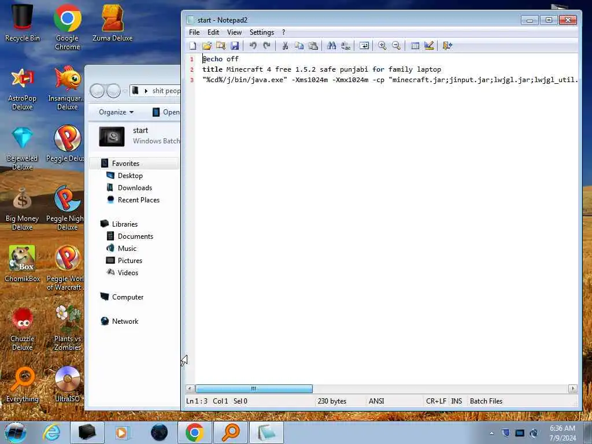Save the file with the floppy icon

pos(235,46)
